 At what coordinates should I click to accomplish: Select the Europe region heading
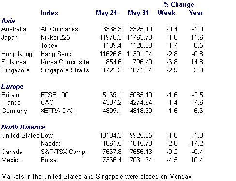(13, 87)
